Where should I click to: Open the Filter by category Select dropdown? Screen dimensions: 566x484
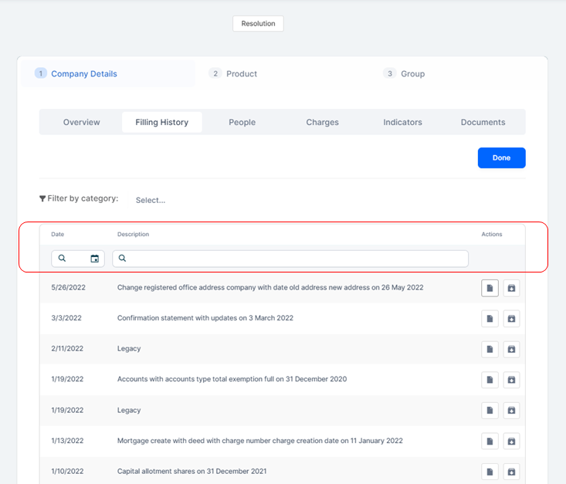[x=151, y=200]
